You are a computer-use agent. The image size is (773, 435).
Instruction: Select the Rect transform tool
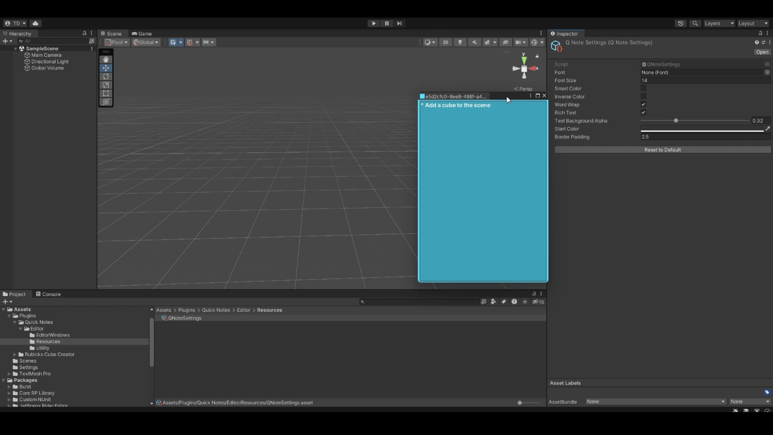106,94
